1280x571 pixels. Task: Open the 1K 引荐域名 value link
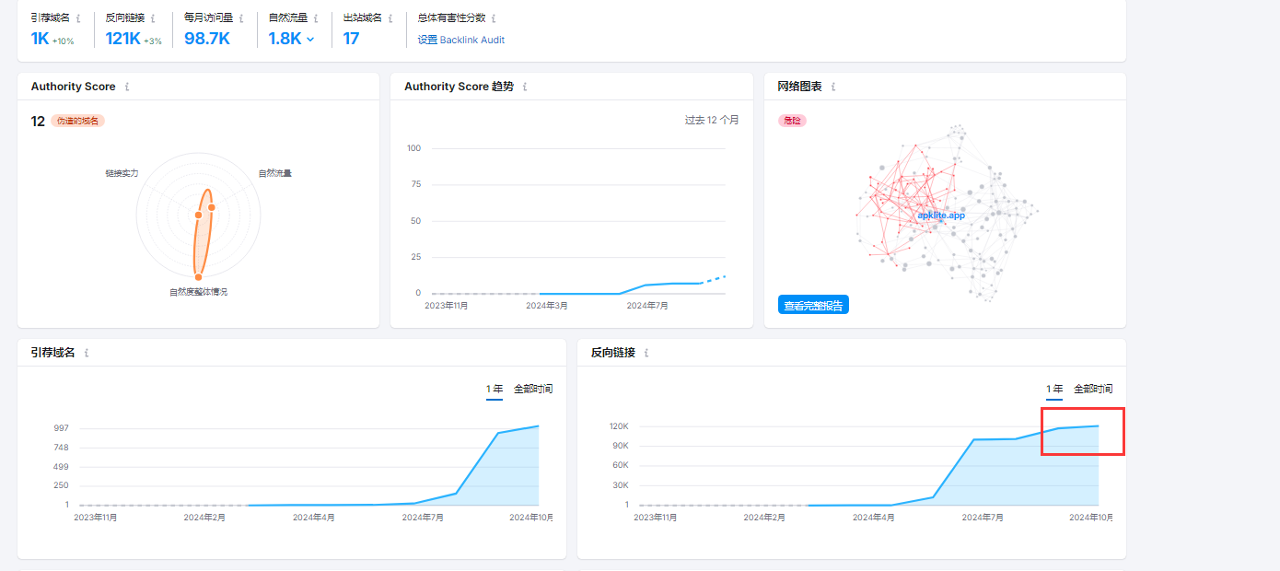40,39
